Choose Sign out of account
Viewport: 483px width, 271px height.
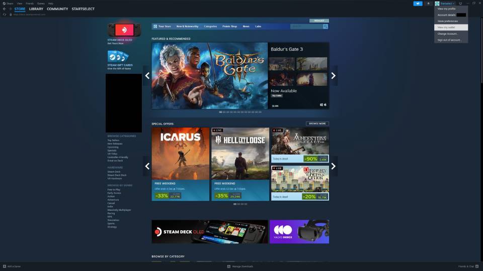pos(451,40)
